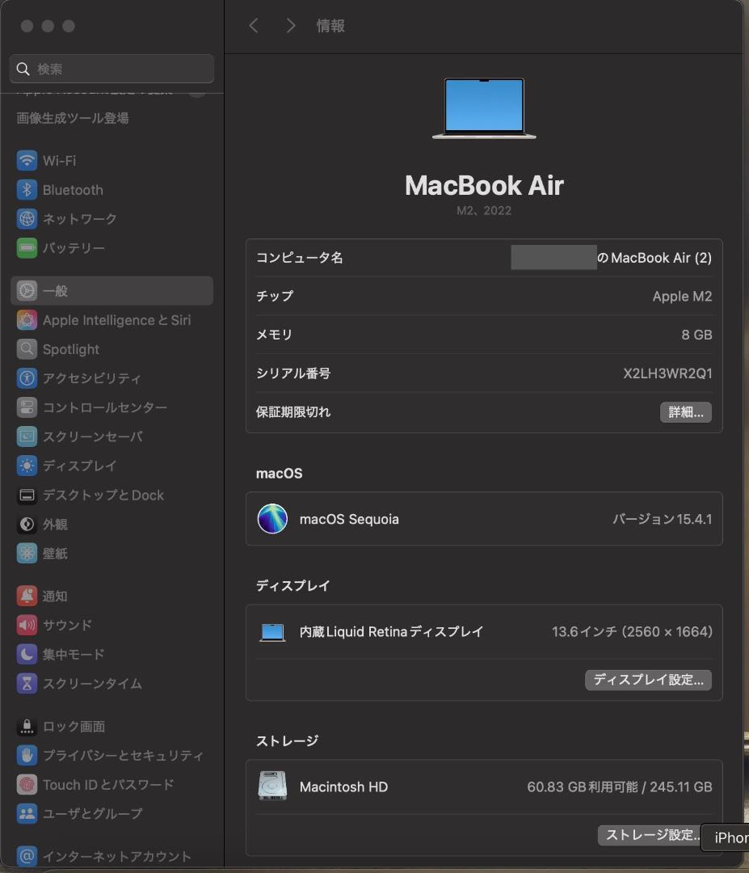
Task: Open ディスプレイ設定 from the display card
Action: [647, 680]
